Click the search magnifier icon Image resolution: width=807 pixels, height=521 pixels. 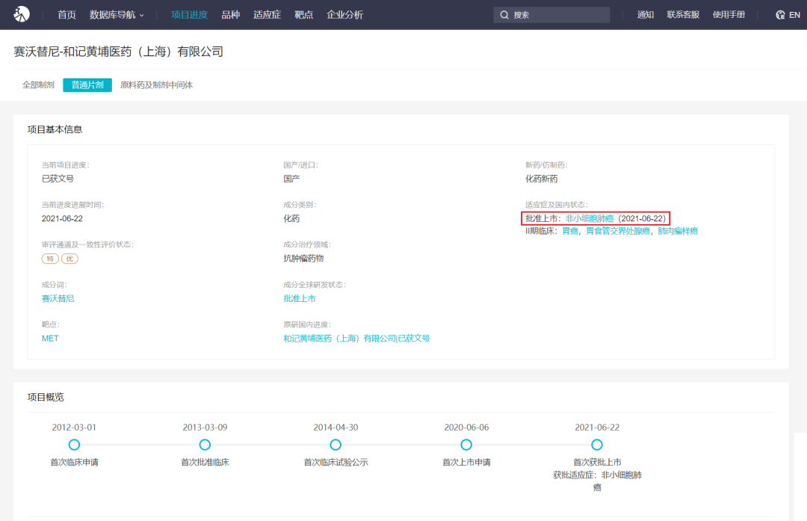click(504, 15)
